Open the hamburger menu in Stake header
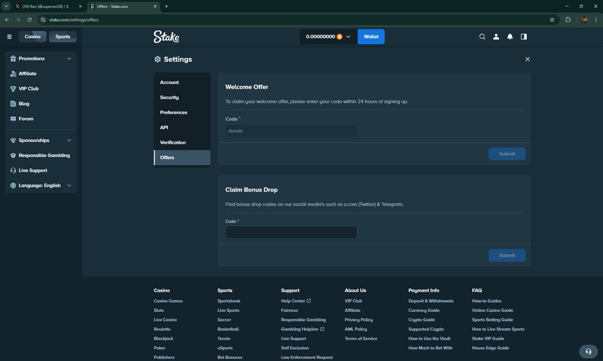 click(x=9, y=37)
